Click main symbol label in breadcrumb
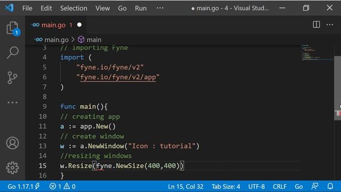This screenshot has width=341, height=192. pyautogui.click(x=94, y=39)
